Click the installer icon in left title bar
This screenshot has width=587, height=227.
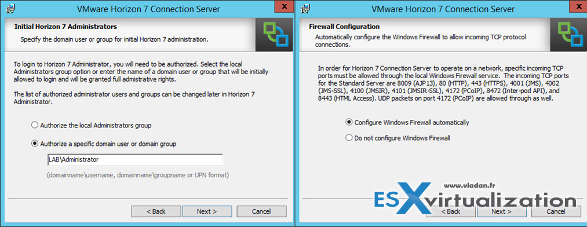(x=11, y=8)
